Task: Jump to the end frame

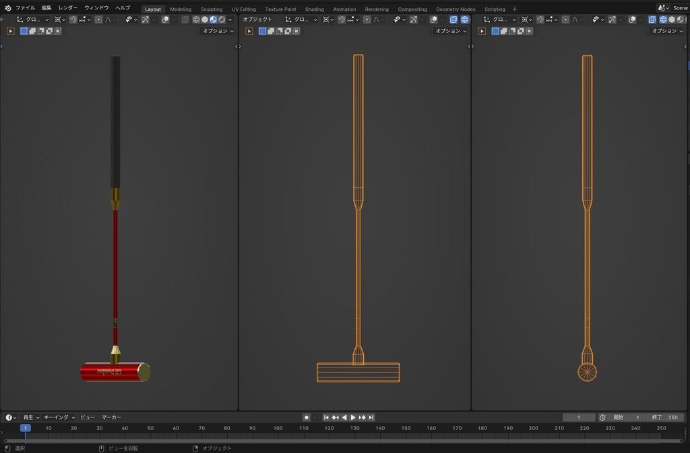Action: point(371,417)
